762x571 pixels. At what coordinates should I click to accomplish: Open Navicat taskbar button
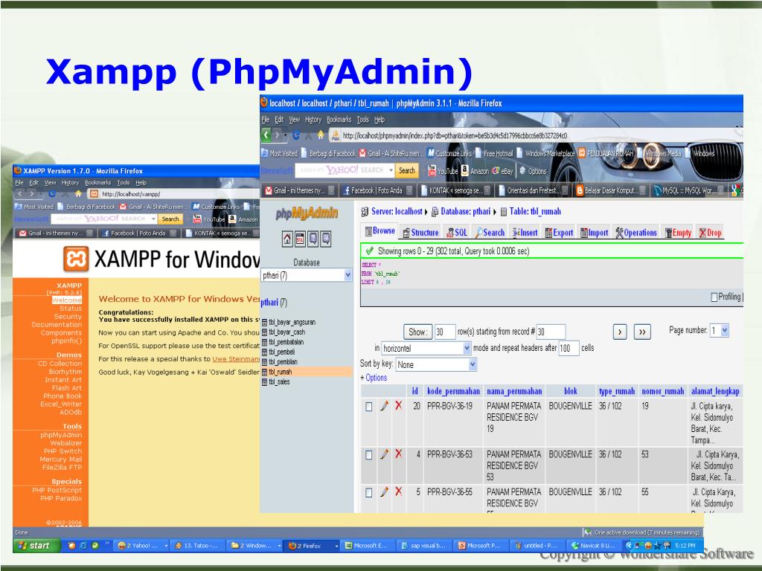click(594, 546)
